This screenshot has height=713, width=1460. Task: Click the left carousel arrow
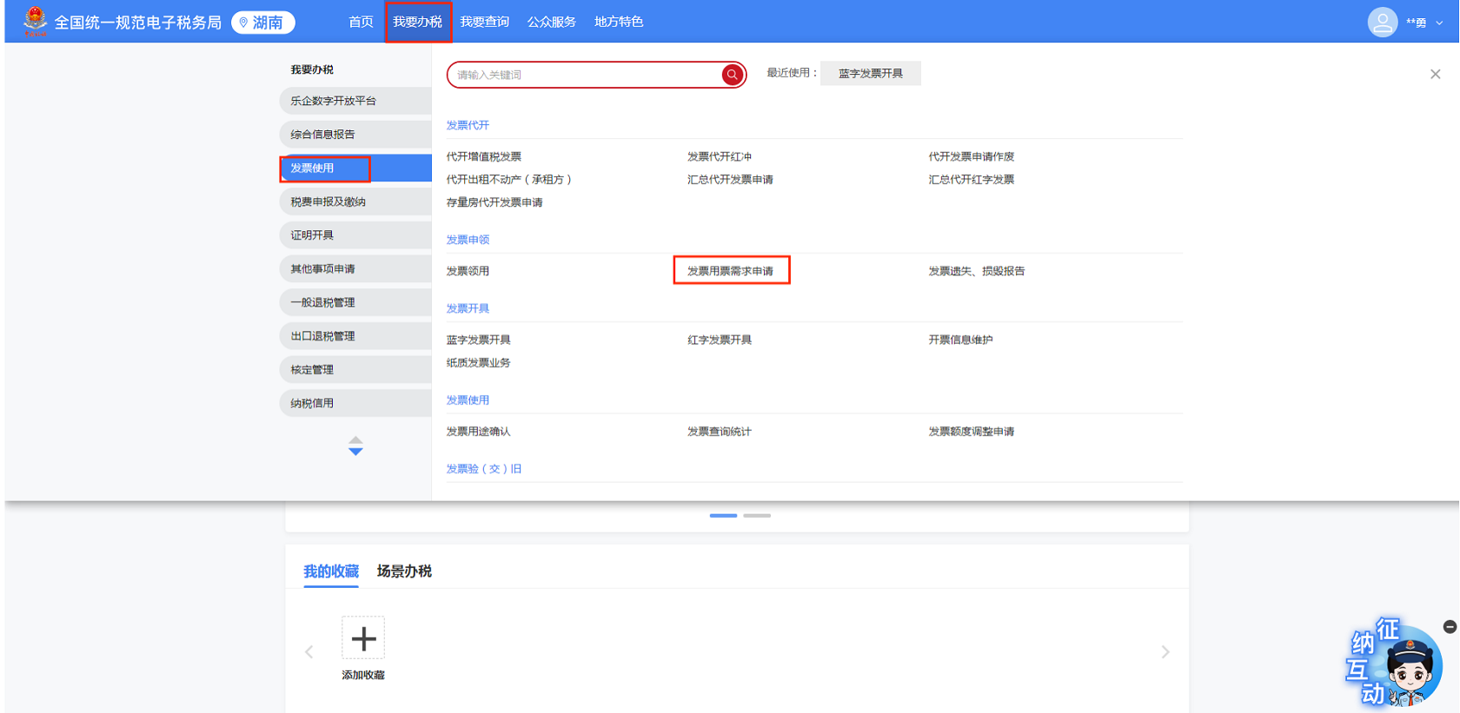click(x=309, y=652)
